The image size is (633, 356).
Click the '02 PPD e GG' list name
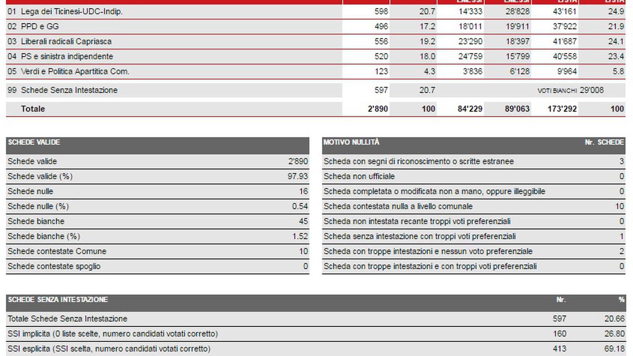tap(33, 27)
